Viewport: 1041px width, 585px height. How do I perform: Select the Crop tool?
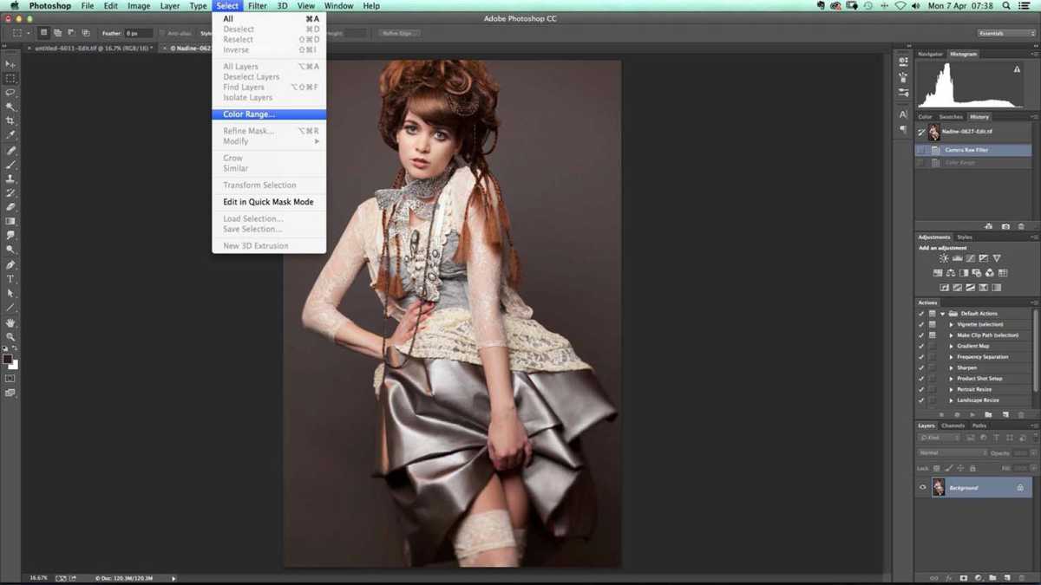[11, 121]
